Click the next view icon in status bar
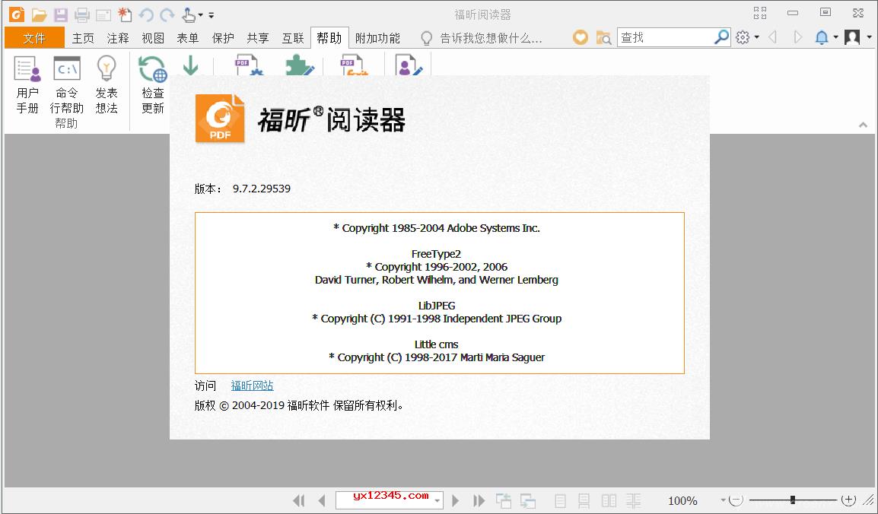Image resolution: width=878 pixels, height=514 pixels. point(527,500)
